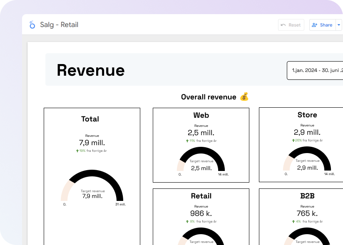
Task: Click the "Revenue" label above Store's 2,9 mill.
Action: pyautogui.click(x=307, y=126)
